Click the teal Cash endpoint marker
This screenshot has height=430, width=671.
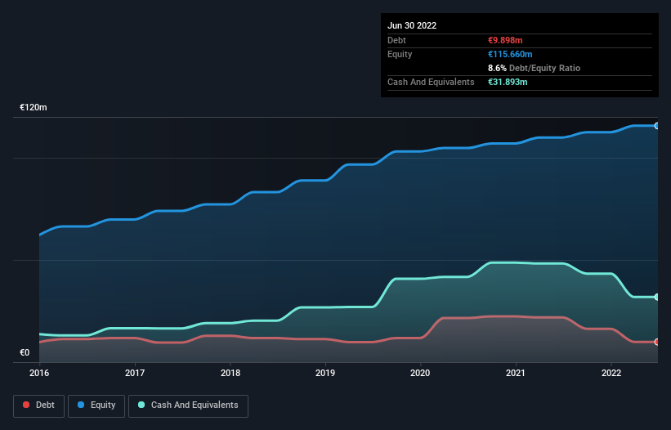(657, 297)
